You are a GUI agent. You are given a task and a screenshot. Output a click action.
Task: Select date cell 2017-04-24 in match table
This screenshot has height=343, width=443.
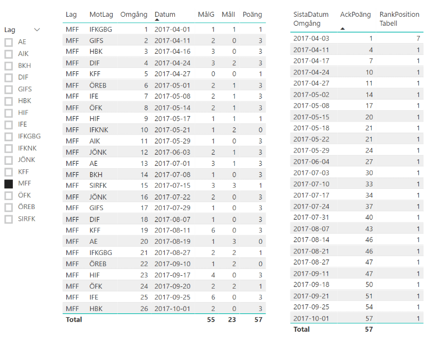point(172,63)
